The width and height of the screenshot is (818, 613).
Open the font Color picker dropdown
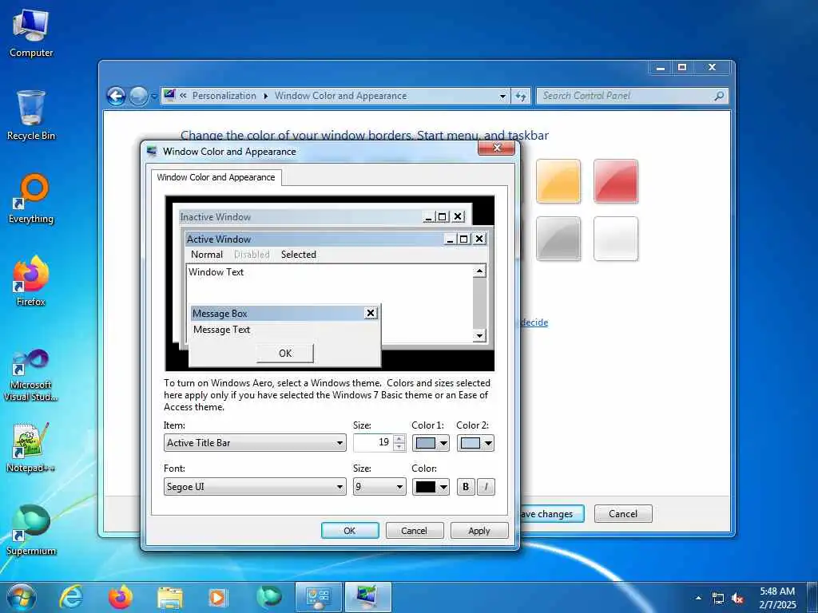pos(431,487)
